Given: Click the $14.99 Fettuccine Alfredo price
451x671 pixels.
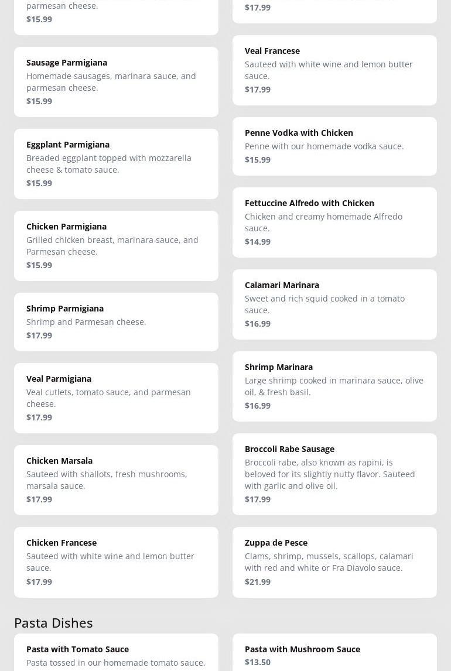Looking at the screenshot, I should coord(258,241).
